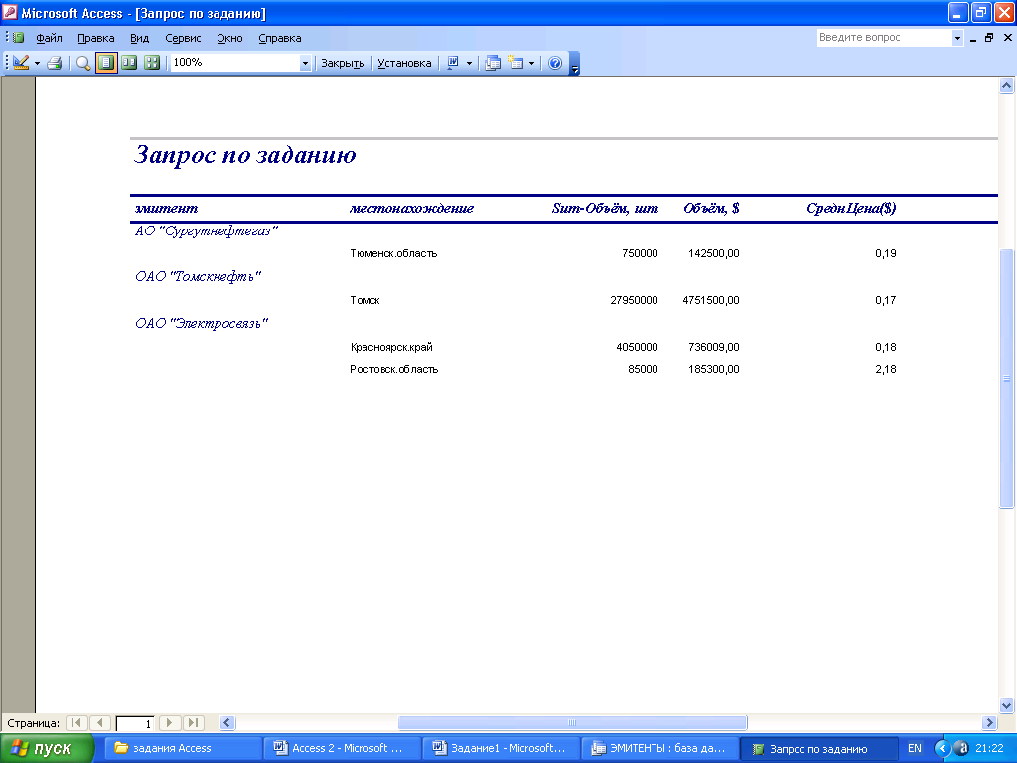
Task: Restore the inner report window
Action: coord(989,38)
